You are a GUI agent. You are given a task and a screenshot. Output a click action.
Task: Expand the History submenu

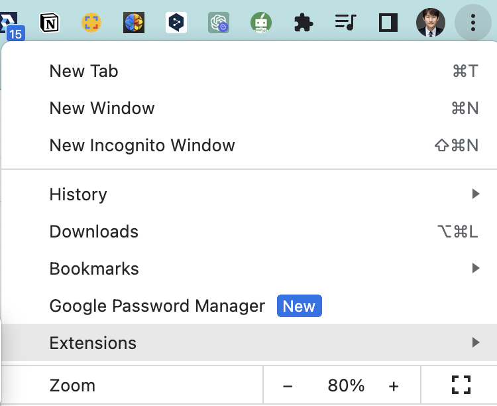point(249,194)
